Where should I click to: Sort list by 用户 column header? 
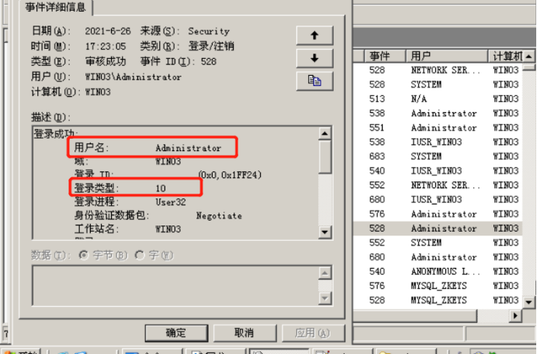click(446, 56)
